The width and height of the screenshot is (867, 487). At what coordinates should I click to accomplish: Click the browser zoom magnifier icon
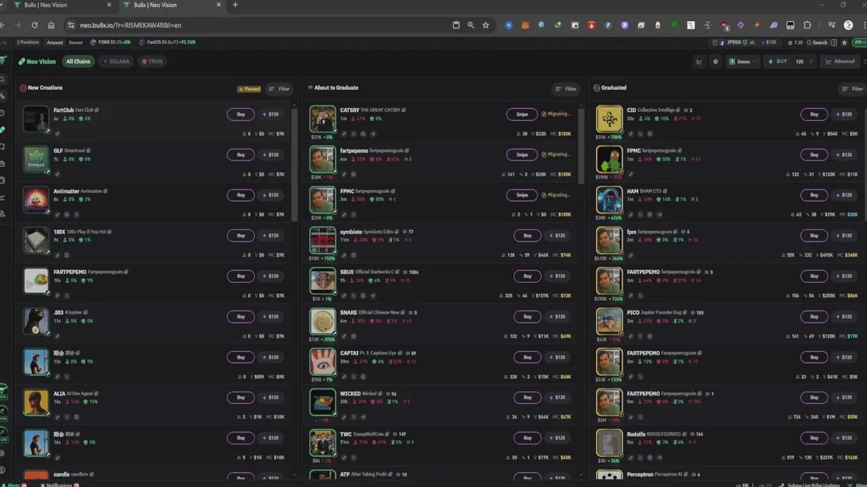tap(471, 25)
